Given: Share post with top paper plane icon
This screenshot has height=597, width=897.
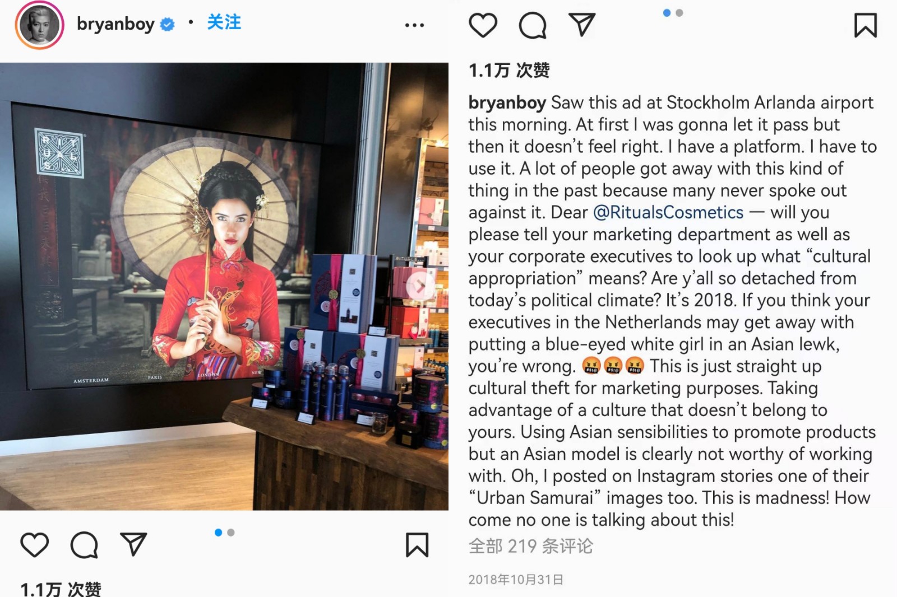Looking at the screenshot, I should pos(582,25).
